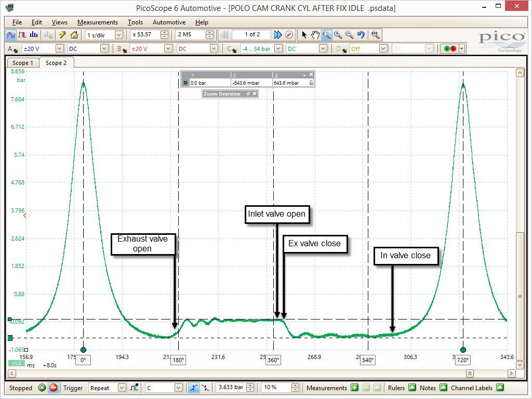The height and width of the screenshot is (399, 532).
Task: Click the next buffer arrow button
Action: 278,35
